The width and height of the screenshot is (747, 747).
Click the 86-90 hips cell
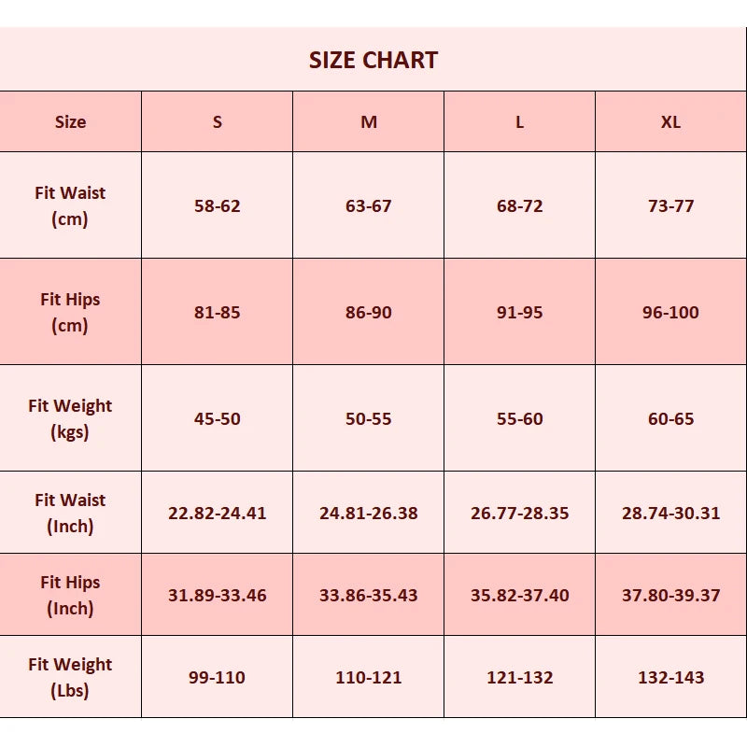point(368,312)
